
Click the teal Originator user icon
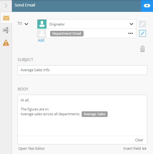[42, 24]
